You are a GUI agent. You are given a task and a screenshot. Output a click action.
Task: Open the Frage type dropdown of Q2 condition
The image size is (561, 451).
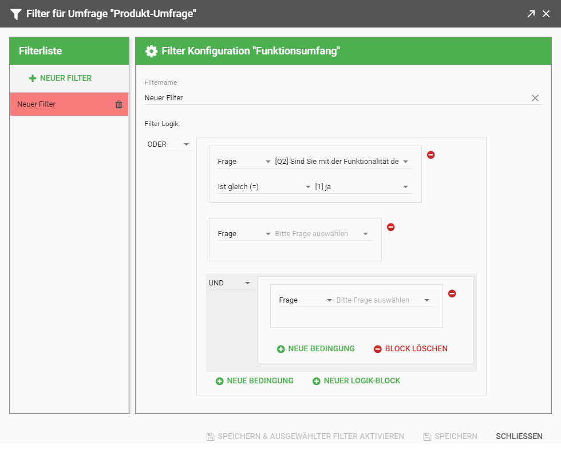(x=244, y=162)
